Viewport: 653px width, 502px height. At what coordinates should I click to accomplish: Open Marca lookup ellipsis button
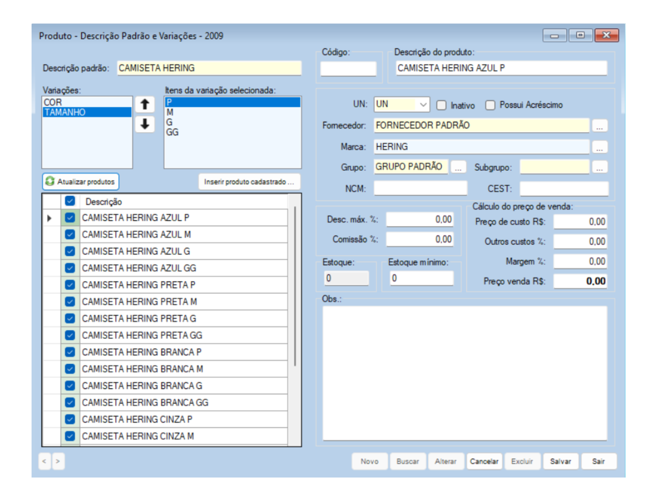click(x=599, y=147)
